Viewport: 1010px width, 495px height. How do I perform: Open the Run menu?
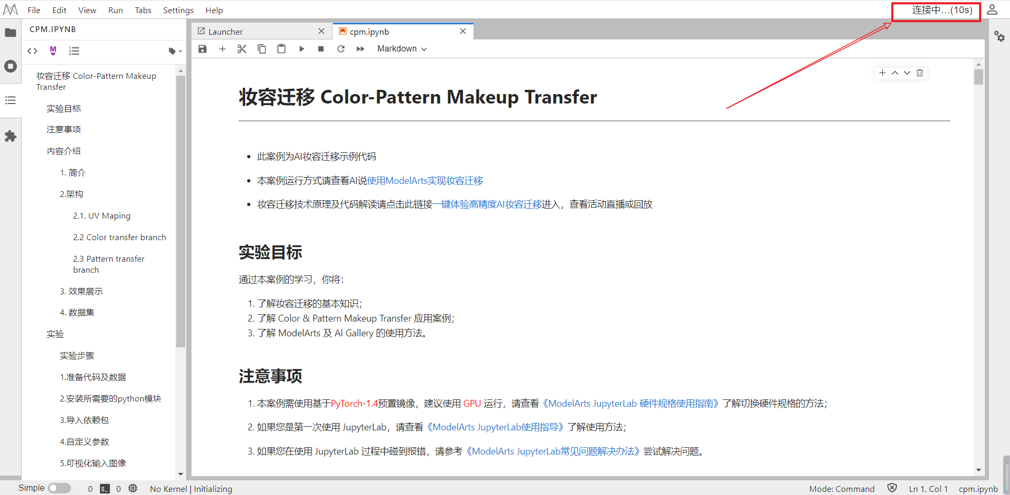pyautogui.click(x=116, y=10)
